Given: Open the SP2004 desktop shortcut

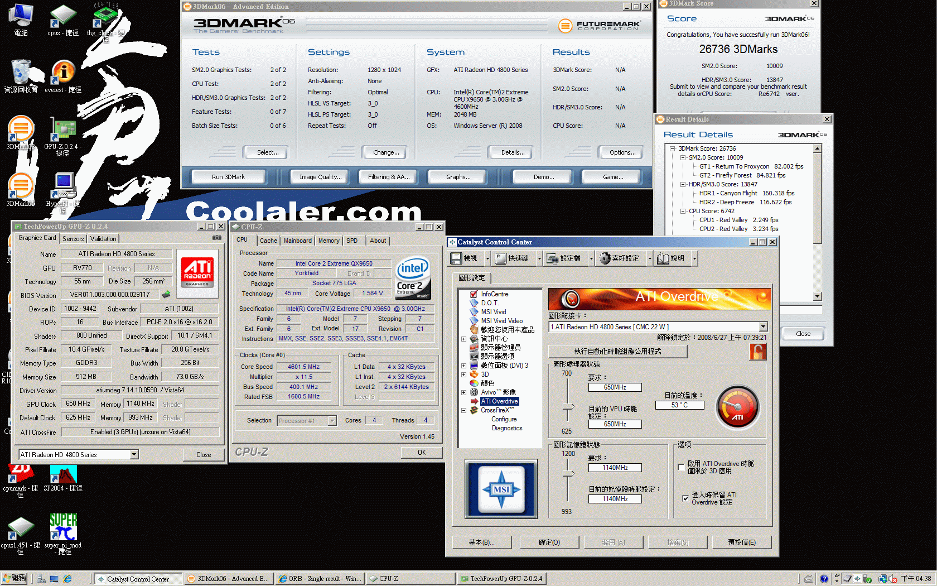Looking at the screenshot, I should click(63, 477).
